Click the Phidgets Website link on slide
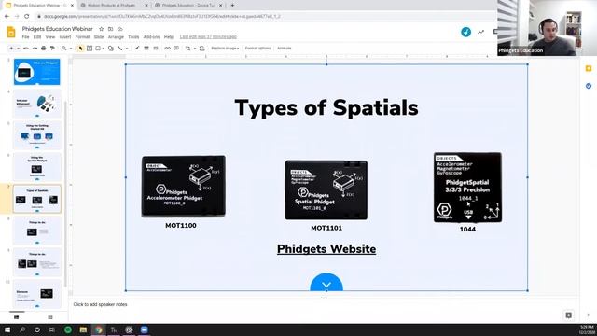597x336 pixels. 326,249
